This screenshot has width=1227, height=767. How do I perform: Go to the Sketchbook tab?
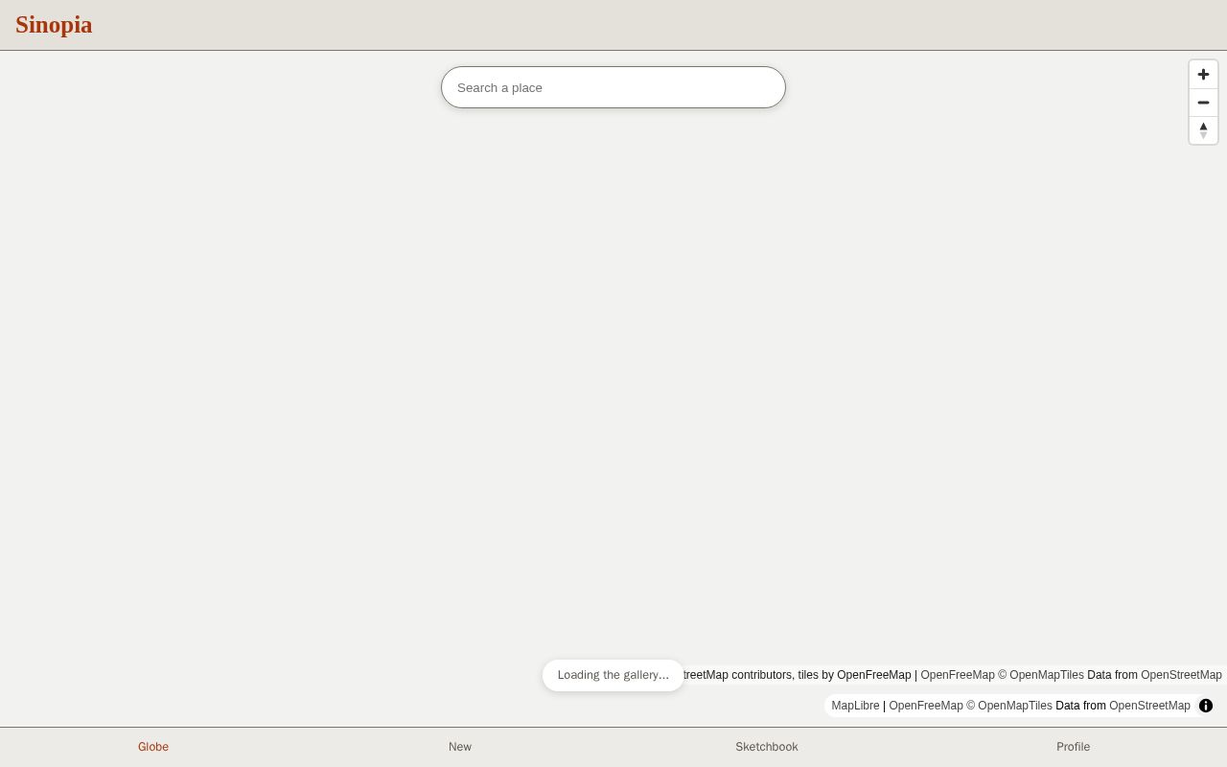click(767, 747)
